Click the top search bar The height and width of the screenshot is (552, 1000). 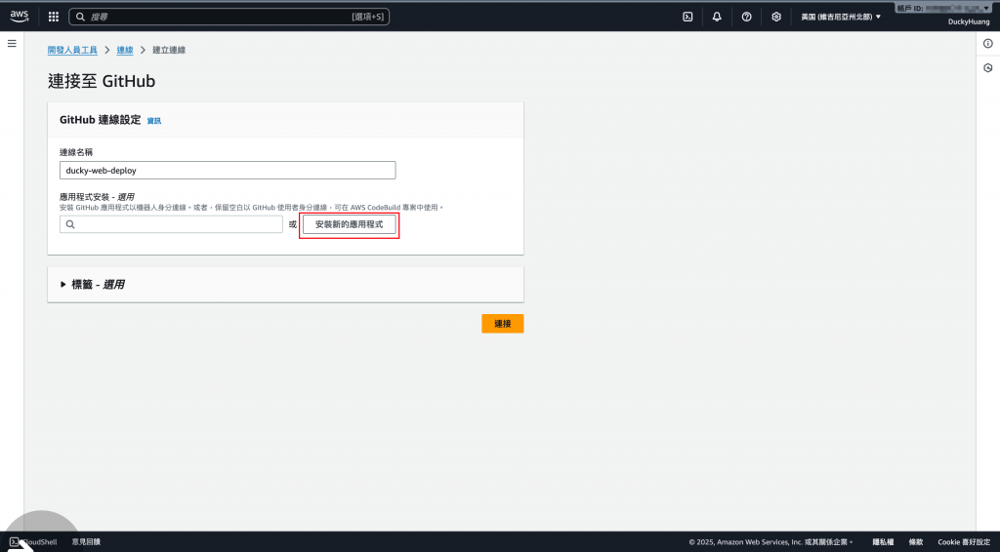click(x=229, y=17)
